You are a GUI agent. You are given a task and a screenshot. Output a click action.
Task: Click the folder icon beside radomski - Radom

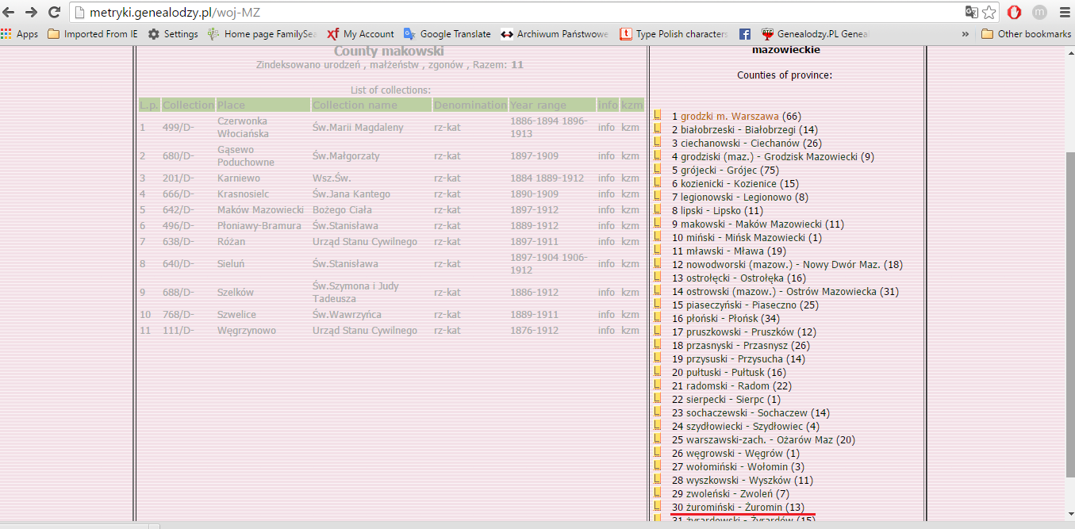657,385
